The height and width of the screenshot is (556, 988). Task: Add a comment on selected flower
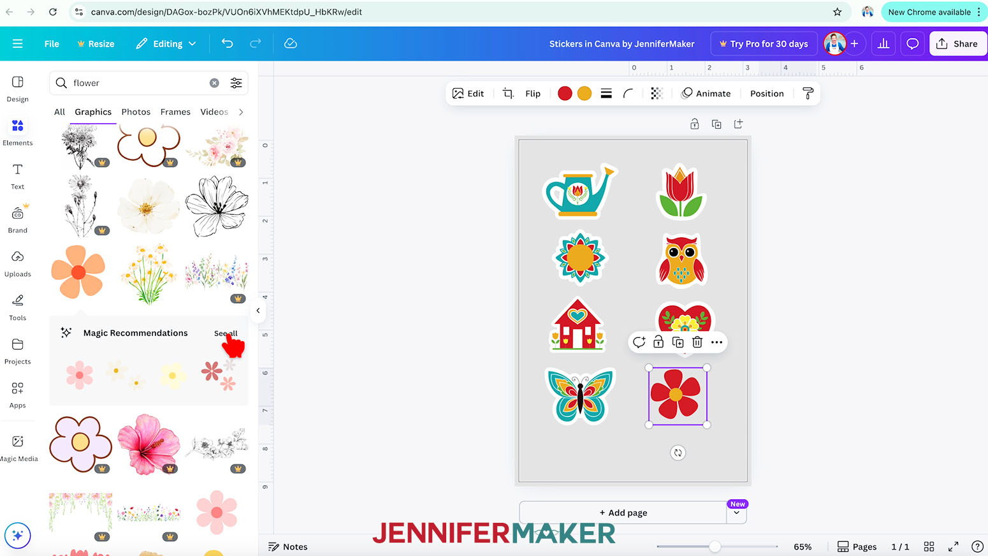(x=639, y=342)
